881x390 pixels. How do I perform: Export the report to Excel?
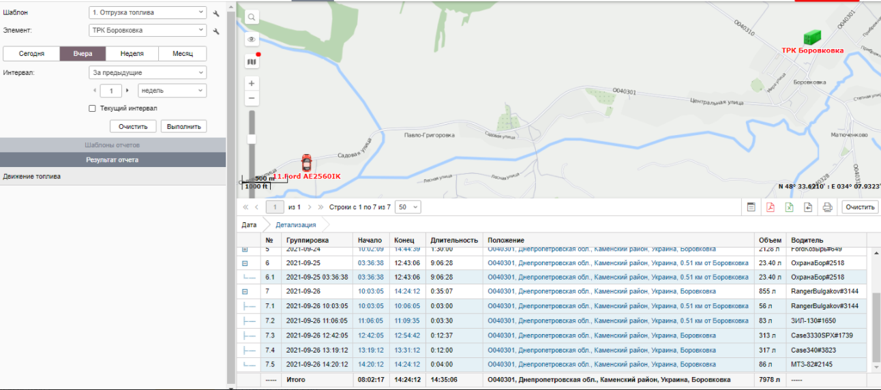789,207
